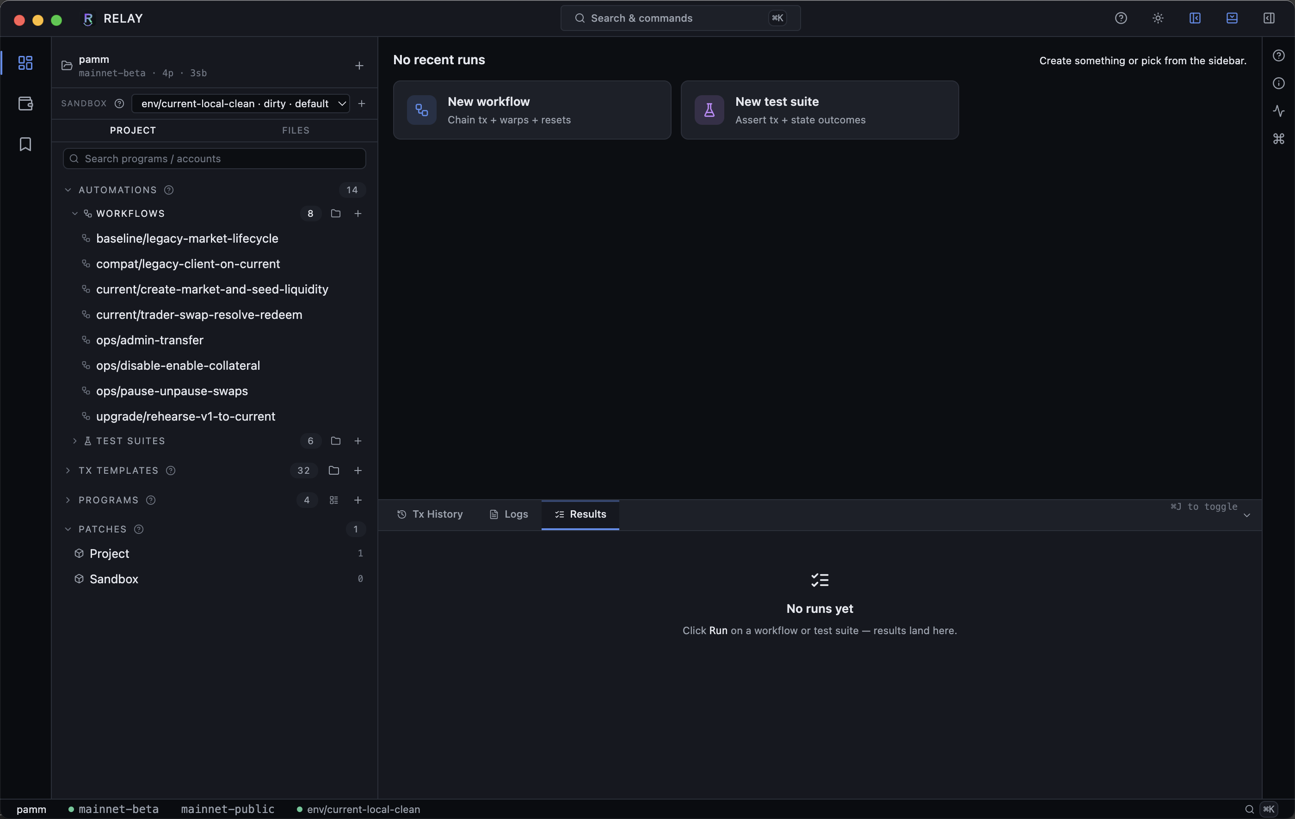Open the dashboard grid icon in left rail
Image resolution: width=1295 pixels, height=819 pixels.
(25, 63)
